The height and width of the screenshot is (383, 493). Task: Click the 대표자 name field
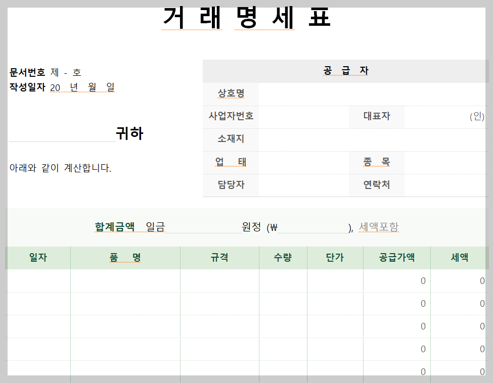click(x=445, y=116)
